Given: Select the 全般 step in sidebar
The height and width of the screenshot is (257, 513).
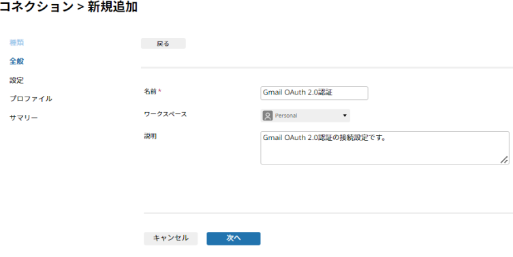Looking at the screenshot, I should (x=16, y=61).
